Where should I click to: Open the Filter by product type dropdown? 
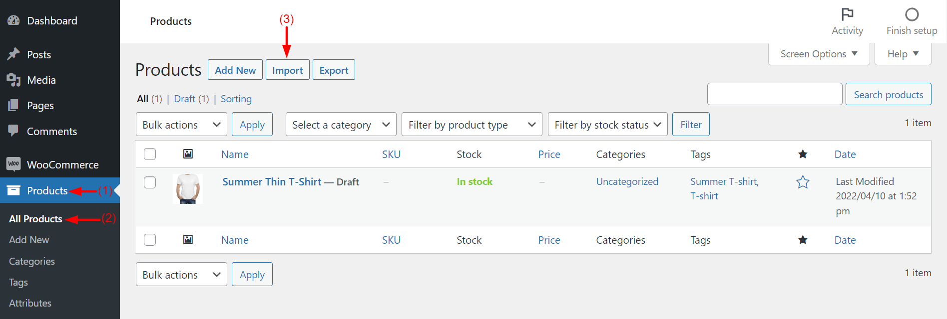point(472,125)
